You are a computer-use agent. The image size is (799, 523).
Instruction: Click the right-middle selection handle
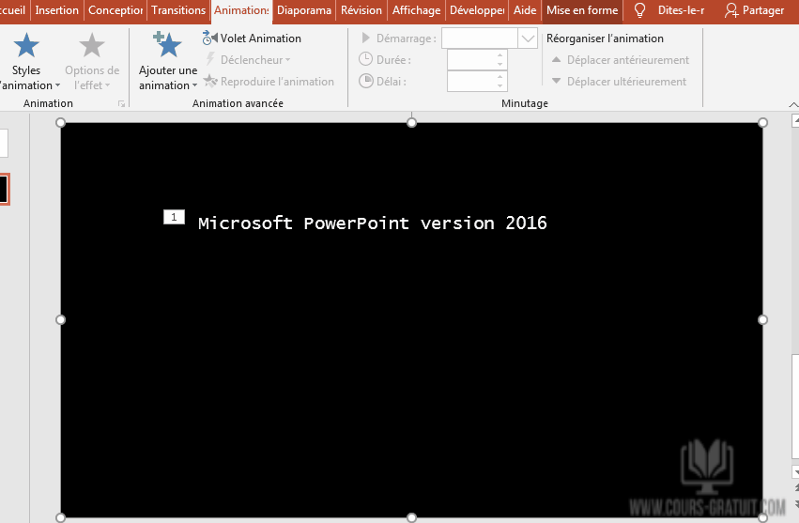point(762,319)
